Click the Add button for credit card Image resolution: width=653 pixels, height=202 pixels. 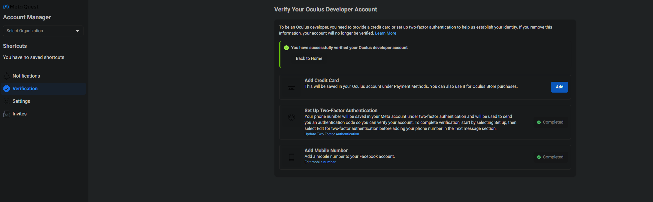point(559,87)
